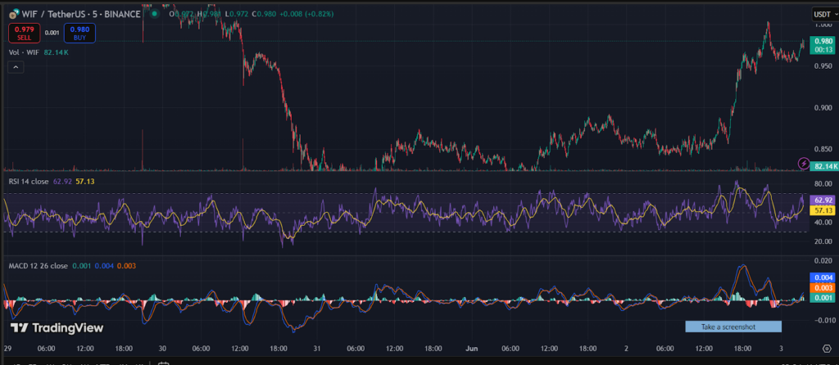This screenshot has width=839, height=365.
Task: Click the current price 0.980 label on axis
Action: pos(823,41)
